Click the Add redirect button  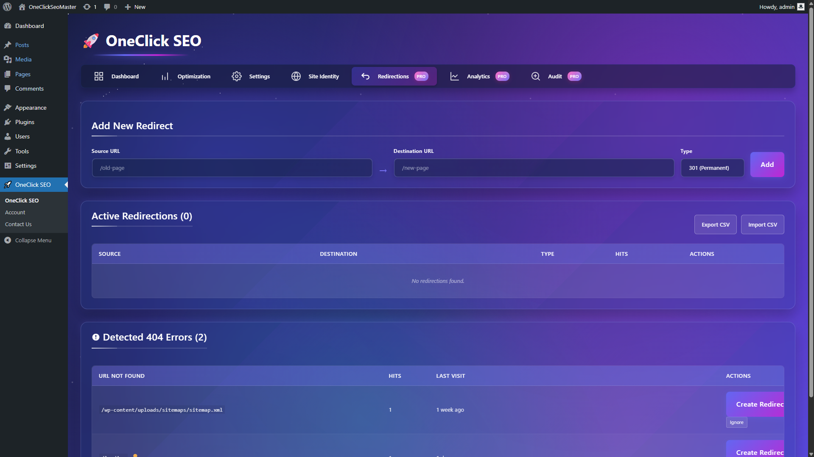click(766, 164)
